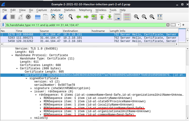Clear the display filter
This screenshot has width=189, height=121.
(x=168, y=25)
